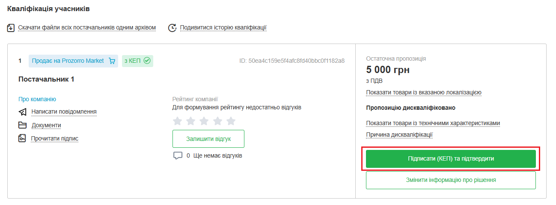Viewport: 556px width, 205px height.
Task: Click the download archive icon
Action: point(11,28)
